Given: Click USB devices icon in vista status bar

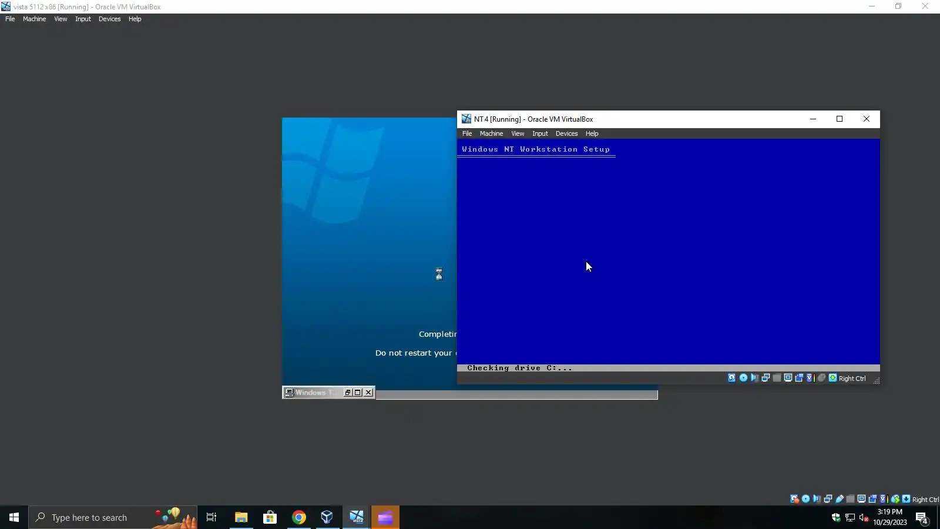Looking at the screenshot, I should tap(840, 499).
